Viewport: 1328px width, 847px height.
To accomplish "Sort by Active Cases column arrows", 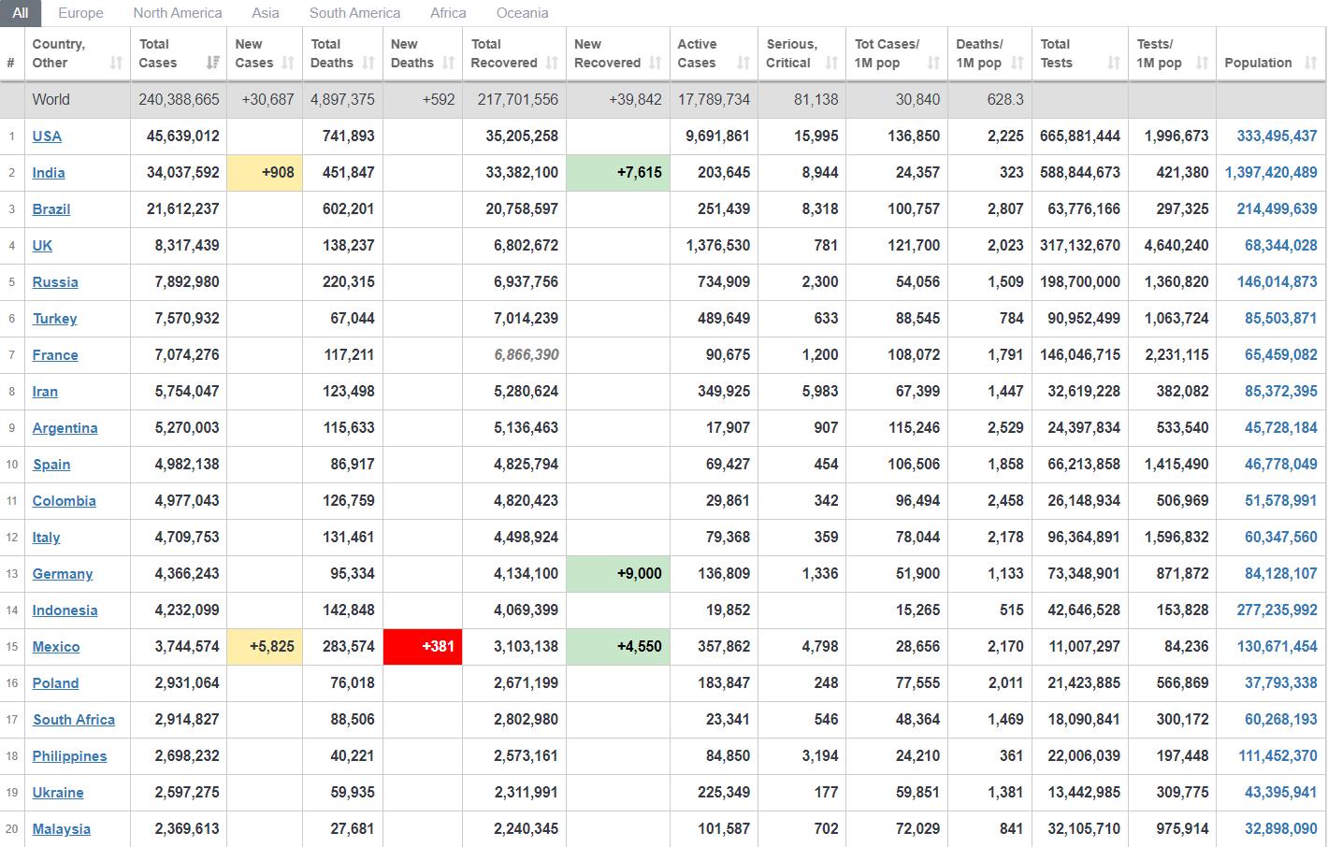I will pyautogui.click(x=743, y=63).
